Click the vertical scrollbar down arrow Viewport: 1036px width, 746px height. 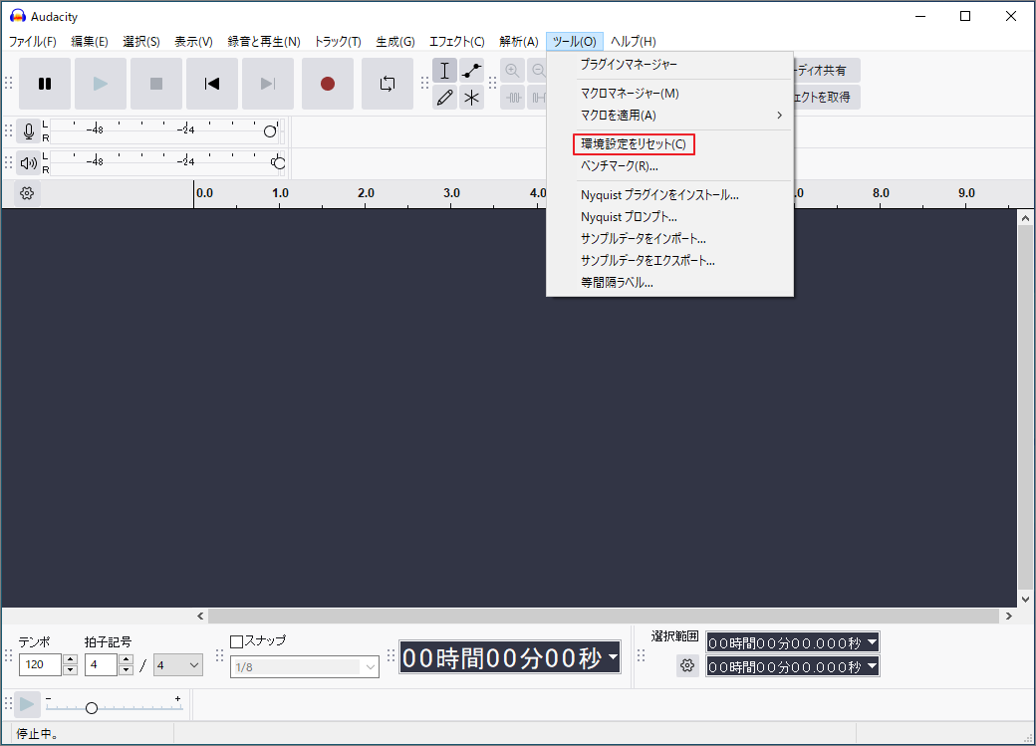pyautogui.click(x=1025, y=600)
